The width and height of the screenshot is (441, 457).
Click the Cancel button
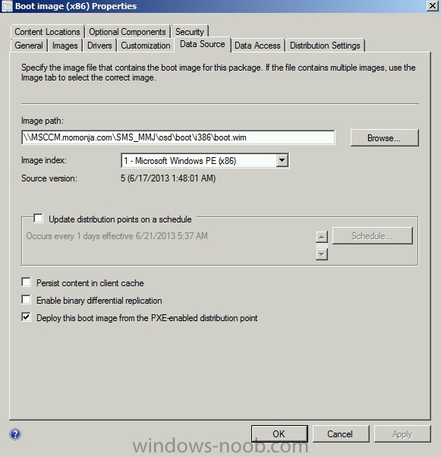coord(340,433)
